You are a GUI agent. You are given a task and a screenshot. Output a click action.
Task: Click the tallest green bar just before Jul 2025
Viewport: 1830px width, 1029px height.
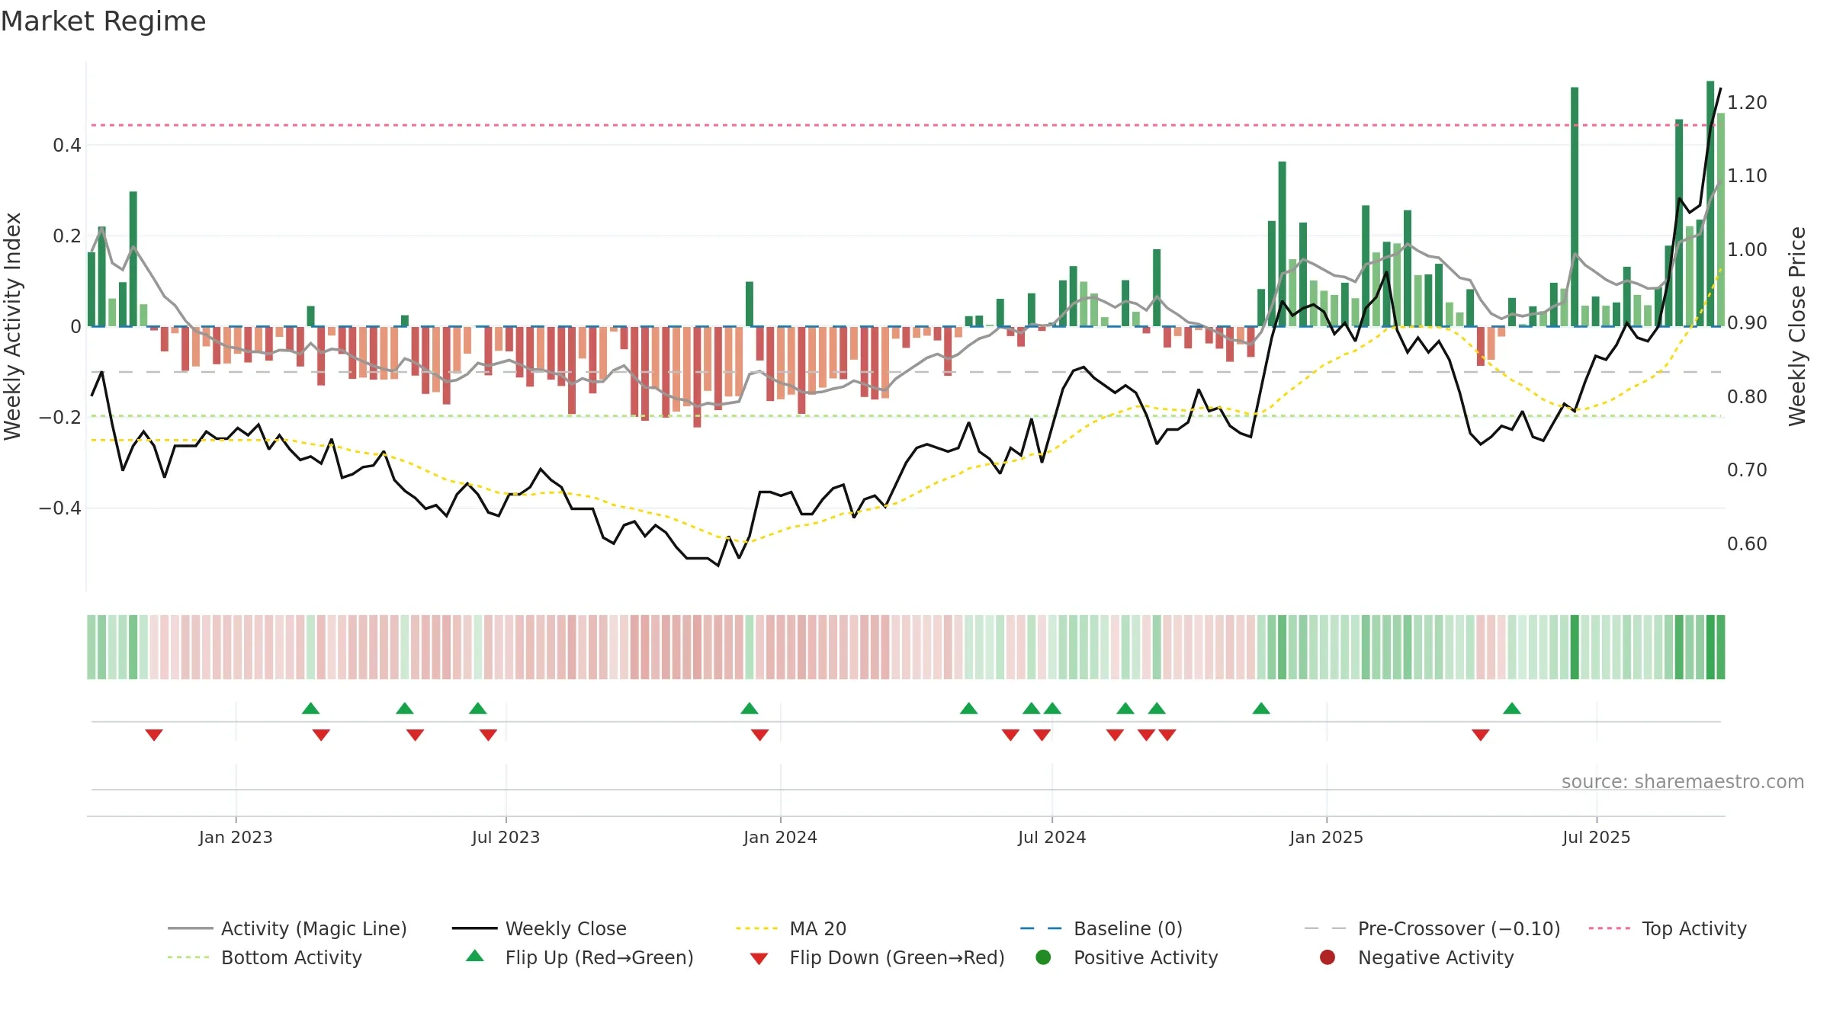tap(1575, 207)
